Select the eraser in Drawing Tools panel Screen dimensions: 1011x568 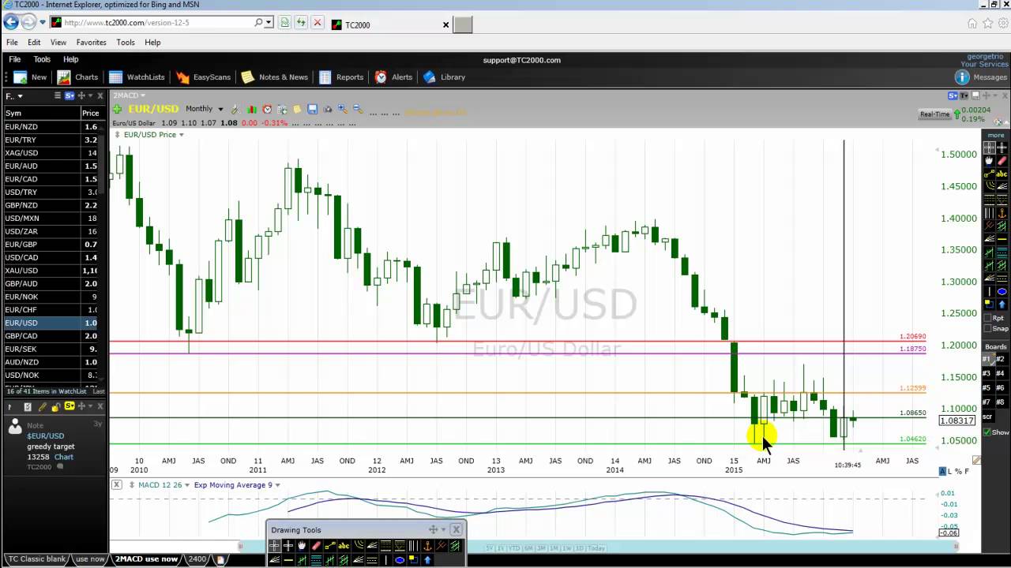click(316, 545)
